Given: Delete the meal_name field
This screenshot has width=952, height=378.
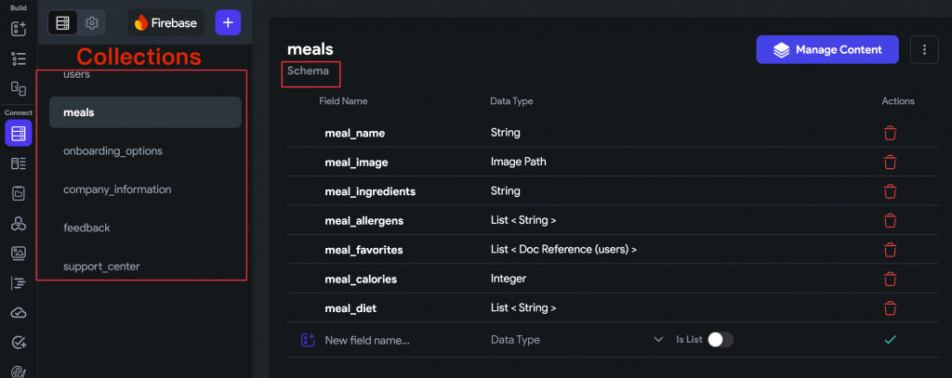Looking at the screenshot, I should [890, 133].
